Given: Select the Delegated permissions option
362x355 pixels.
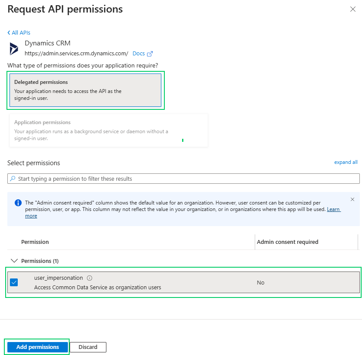Looking at the screenshot, I should (x=85, y=90).
